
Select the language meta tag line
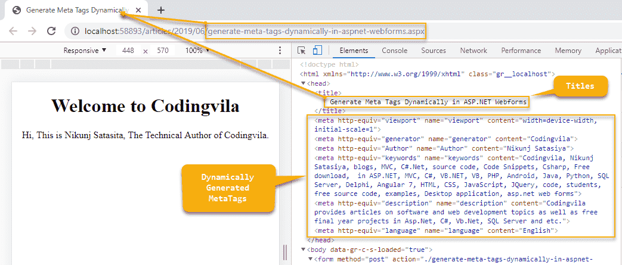tap(437, 230)
